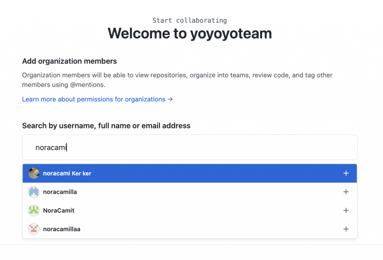Click the red identicon avatar of noracamillaa

tap(34, 229)
